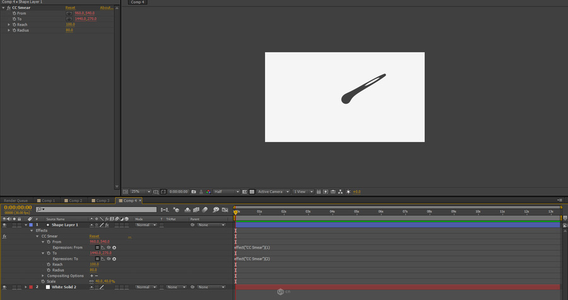Enable Motion Blur for the timeline
Viewport: 568px width, 300px height.
[x=204, y=209]
